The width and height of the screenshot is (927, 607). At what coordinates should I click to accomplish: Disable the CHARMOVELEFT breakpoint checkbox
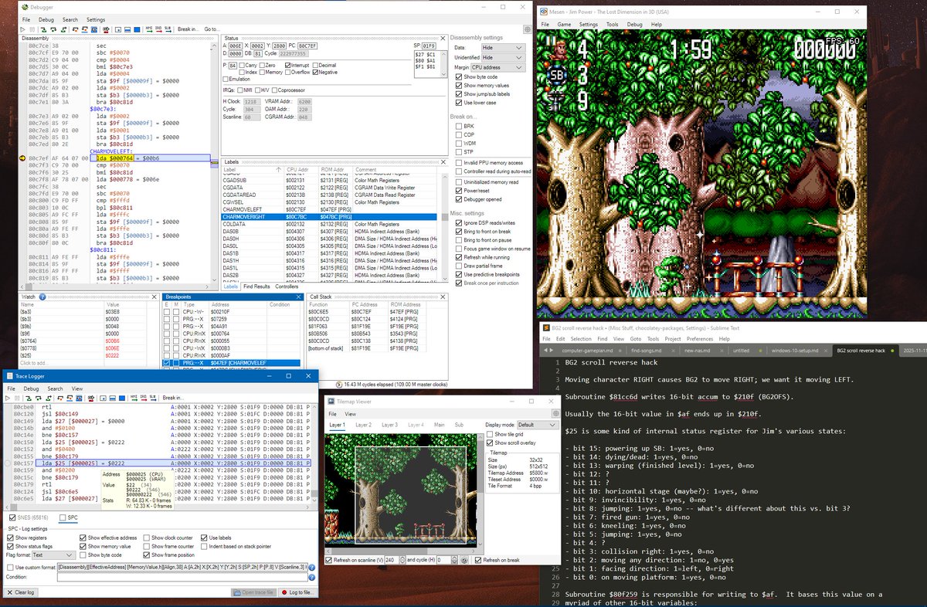(167, 362)
